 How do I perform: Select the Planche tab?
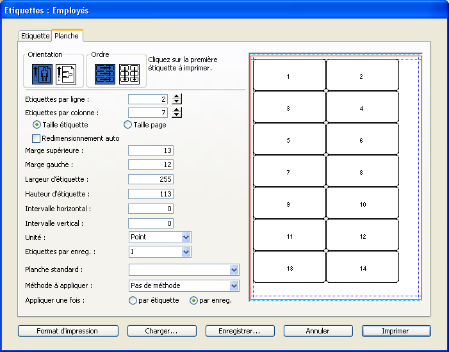(66, 36)
